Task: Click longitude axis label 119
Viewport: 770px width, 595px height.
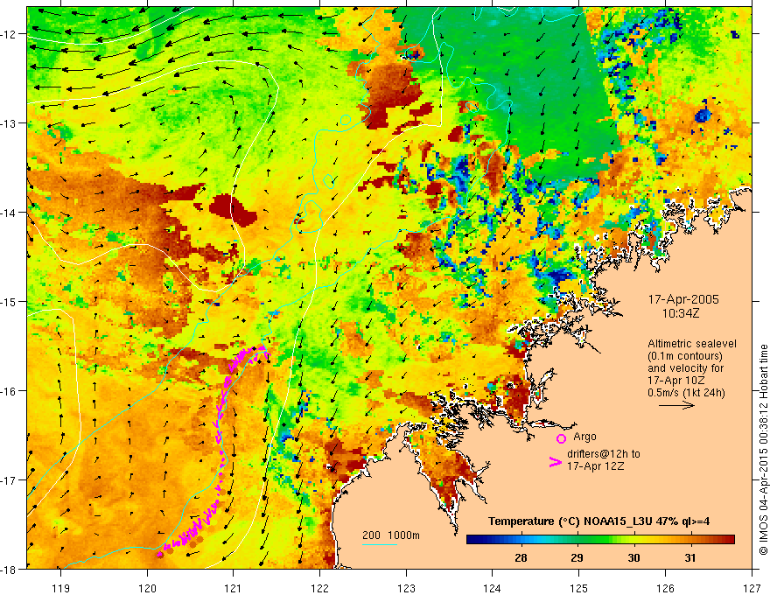Action: [x=61, y=588]
